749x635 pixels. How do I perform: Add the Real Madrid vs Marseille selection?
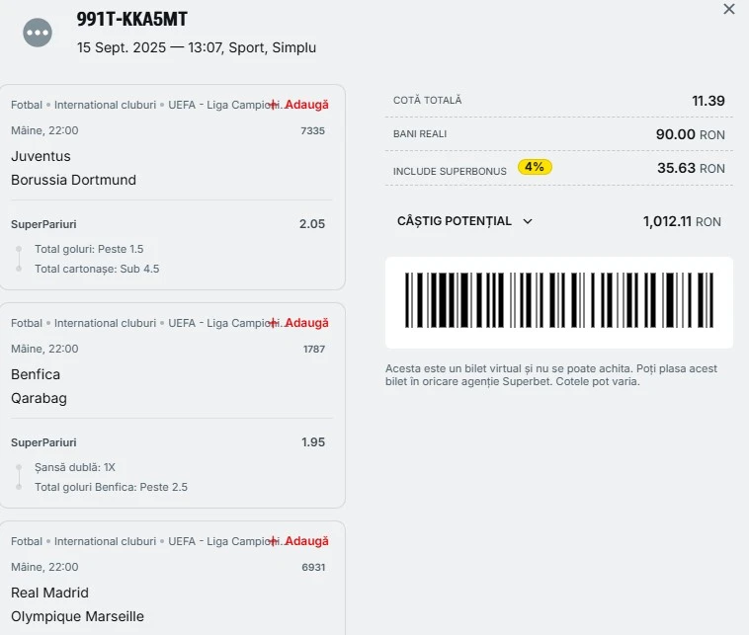click(x=300, y=541)
